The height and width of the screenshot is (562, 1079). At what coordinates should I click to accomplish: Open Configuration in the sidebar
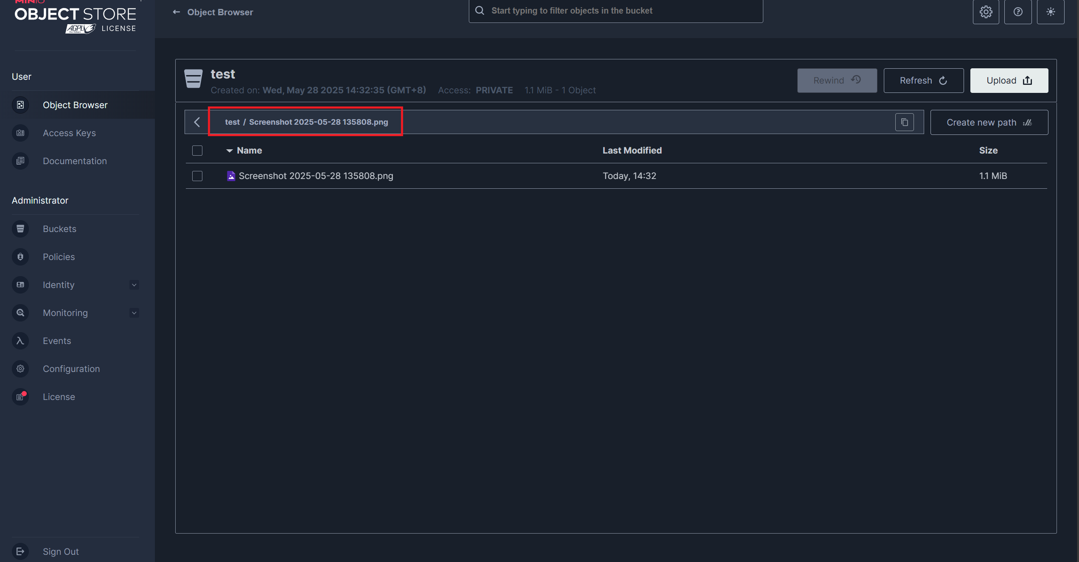(71, 369)
